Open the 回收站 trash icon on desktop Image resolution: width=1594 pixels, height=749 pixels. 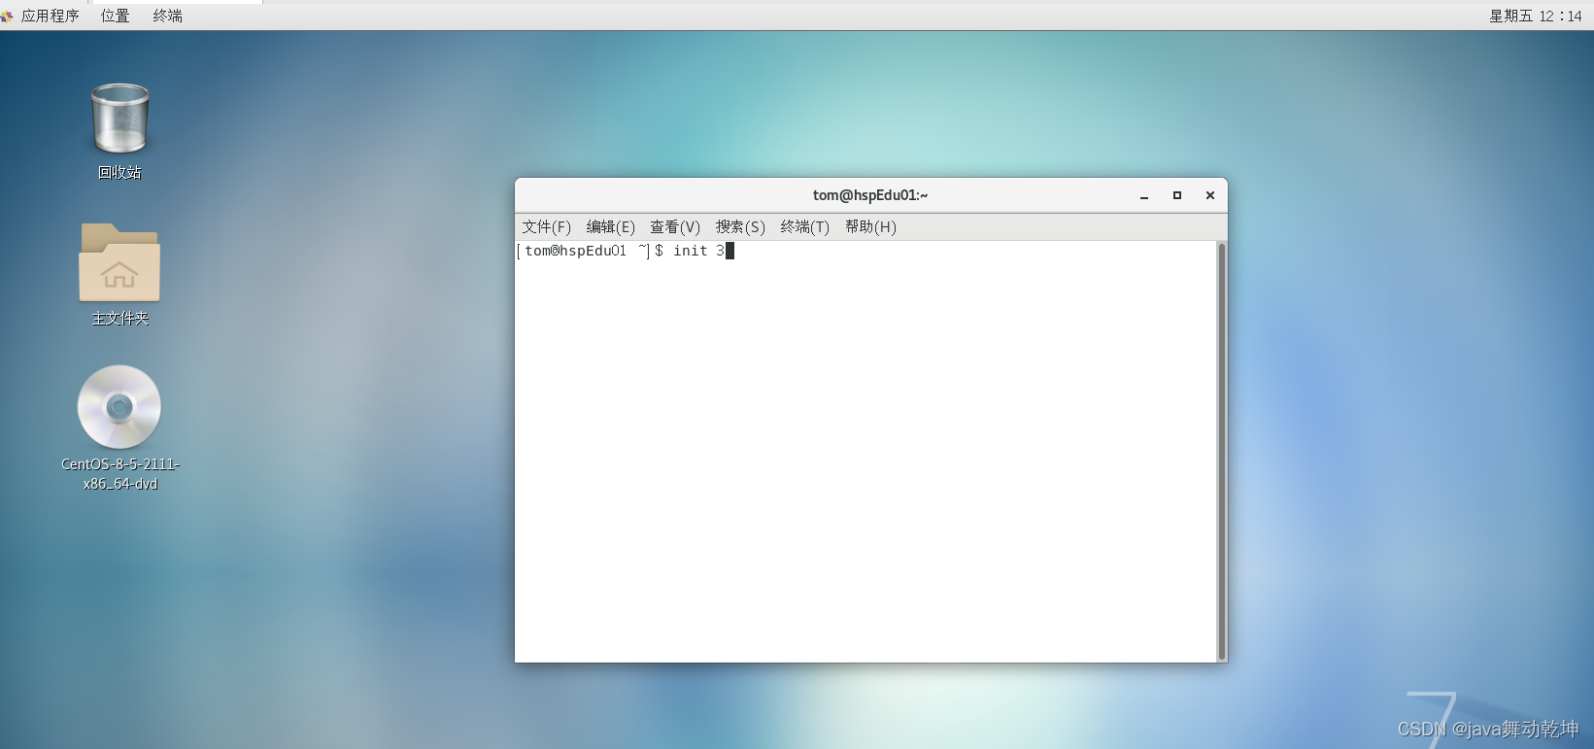pyautogui.click(x=119, y=118)
